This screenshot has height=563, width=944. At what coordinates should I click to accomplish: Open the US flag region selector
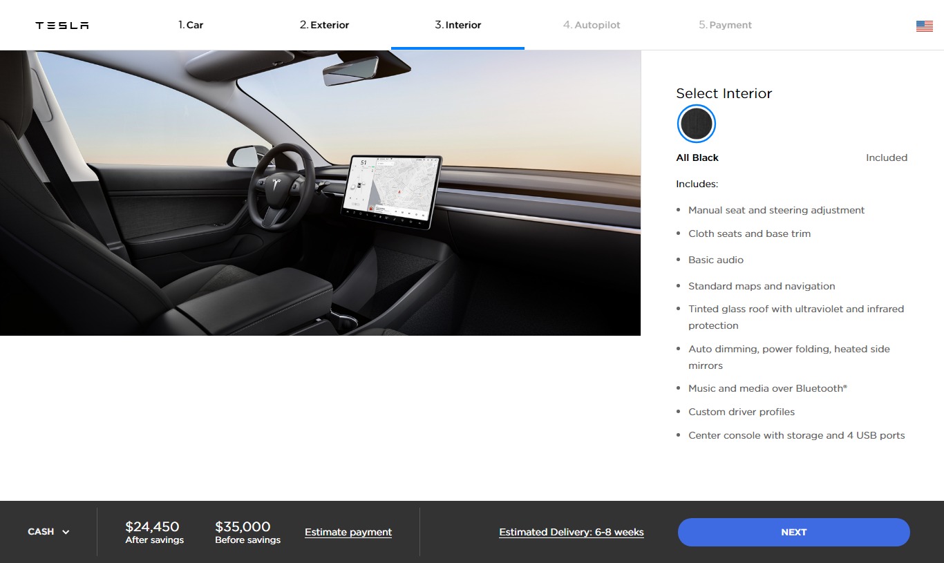tap(924, 26)
